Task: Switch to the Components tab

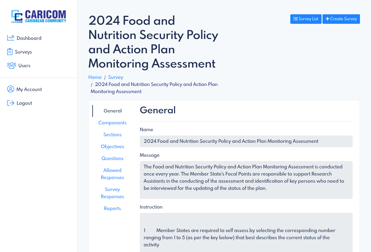Action: click(113, 123)
